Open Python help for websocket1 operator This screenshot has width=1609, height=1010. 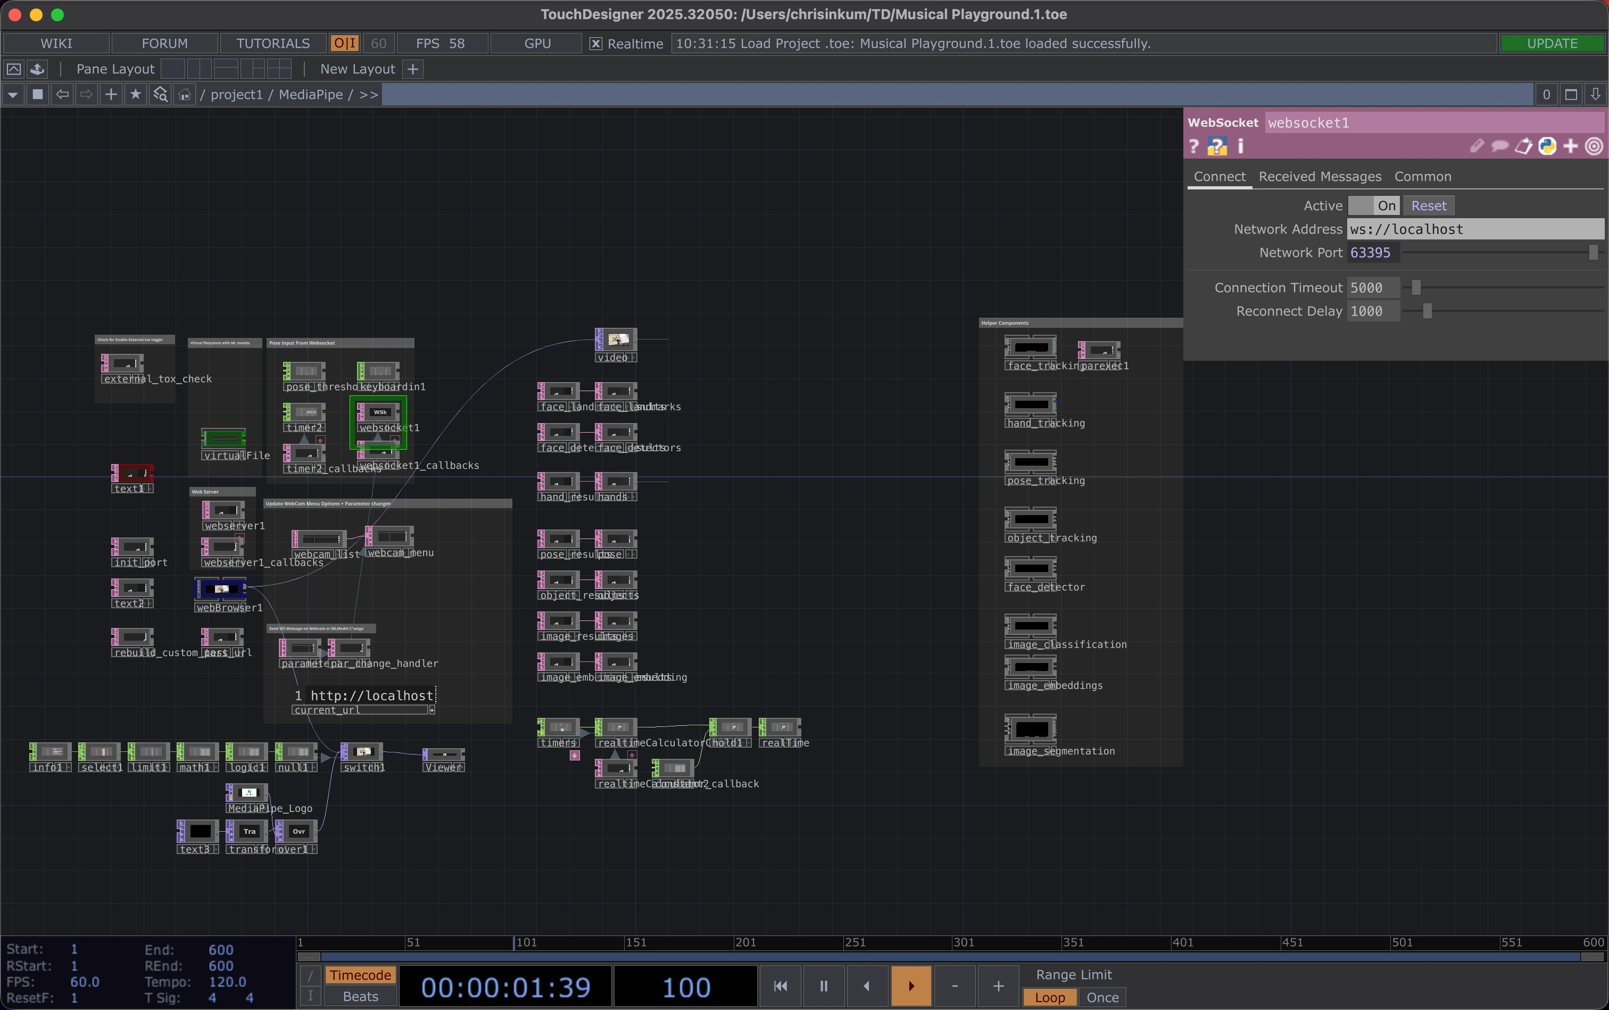(1217, 146)
